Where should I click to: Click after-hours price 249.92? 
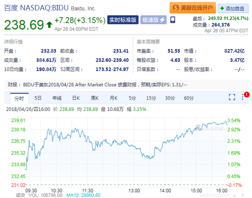coord(215,18)
